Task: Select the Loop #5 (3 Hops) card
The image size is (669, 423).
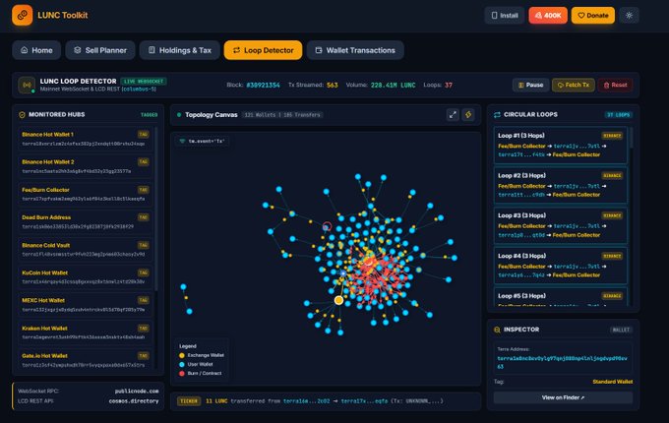Action: (x=560, y=297)
